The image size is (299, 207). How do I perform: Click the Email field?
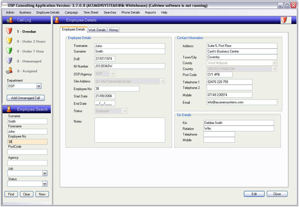(x=242, y=102)
